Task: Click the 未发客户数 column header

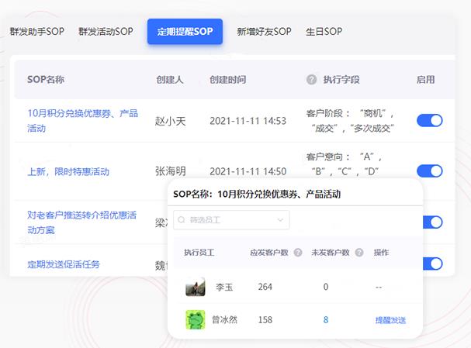Action: click(x=331, y=253)
